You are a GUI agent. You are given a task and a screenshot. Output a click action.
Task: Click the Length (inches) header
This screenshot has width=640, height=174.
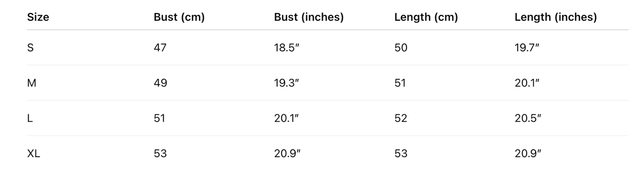tap(555, 17)
